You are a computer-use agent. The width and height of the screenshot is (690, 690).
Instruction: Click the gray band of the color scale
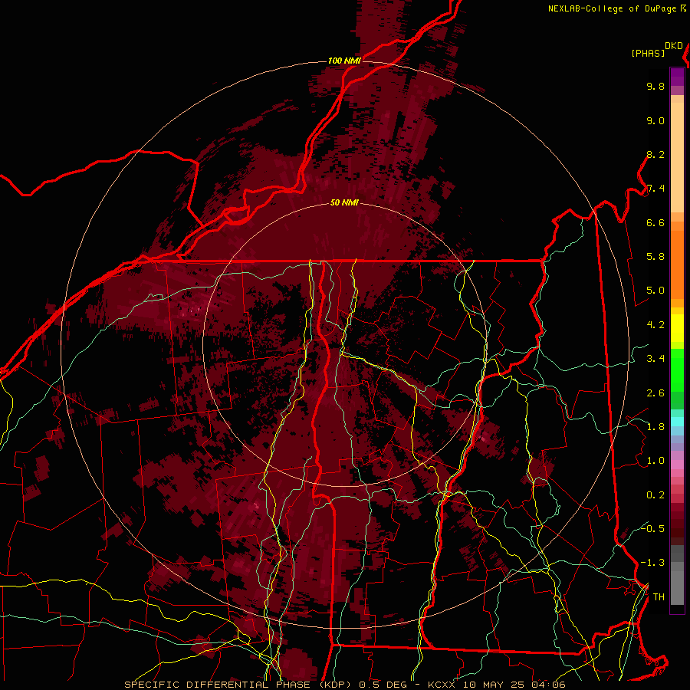point(677,575)
